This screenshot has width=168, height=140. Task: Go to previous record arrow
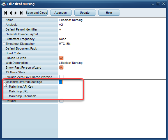click(11, 13)
